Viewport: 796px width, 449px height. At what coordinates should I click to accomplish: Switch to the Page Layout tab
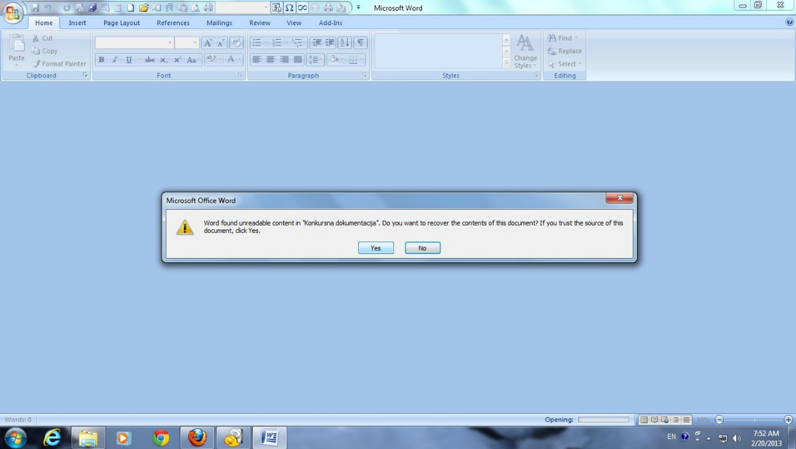121,23
